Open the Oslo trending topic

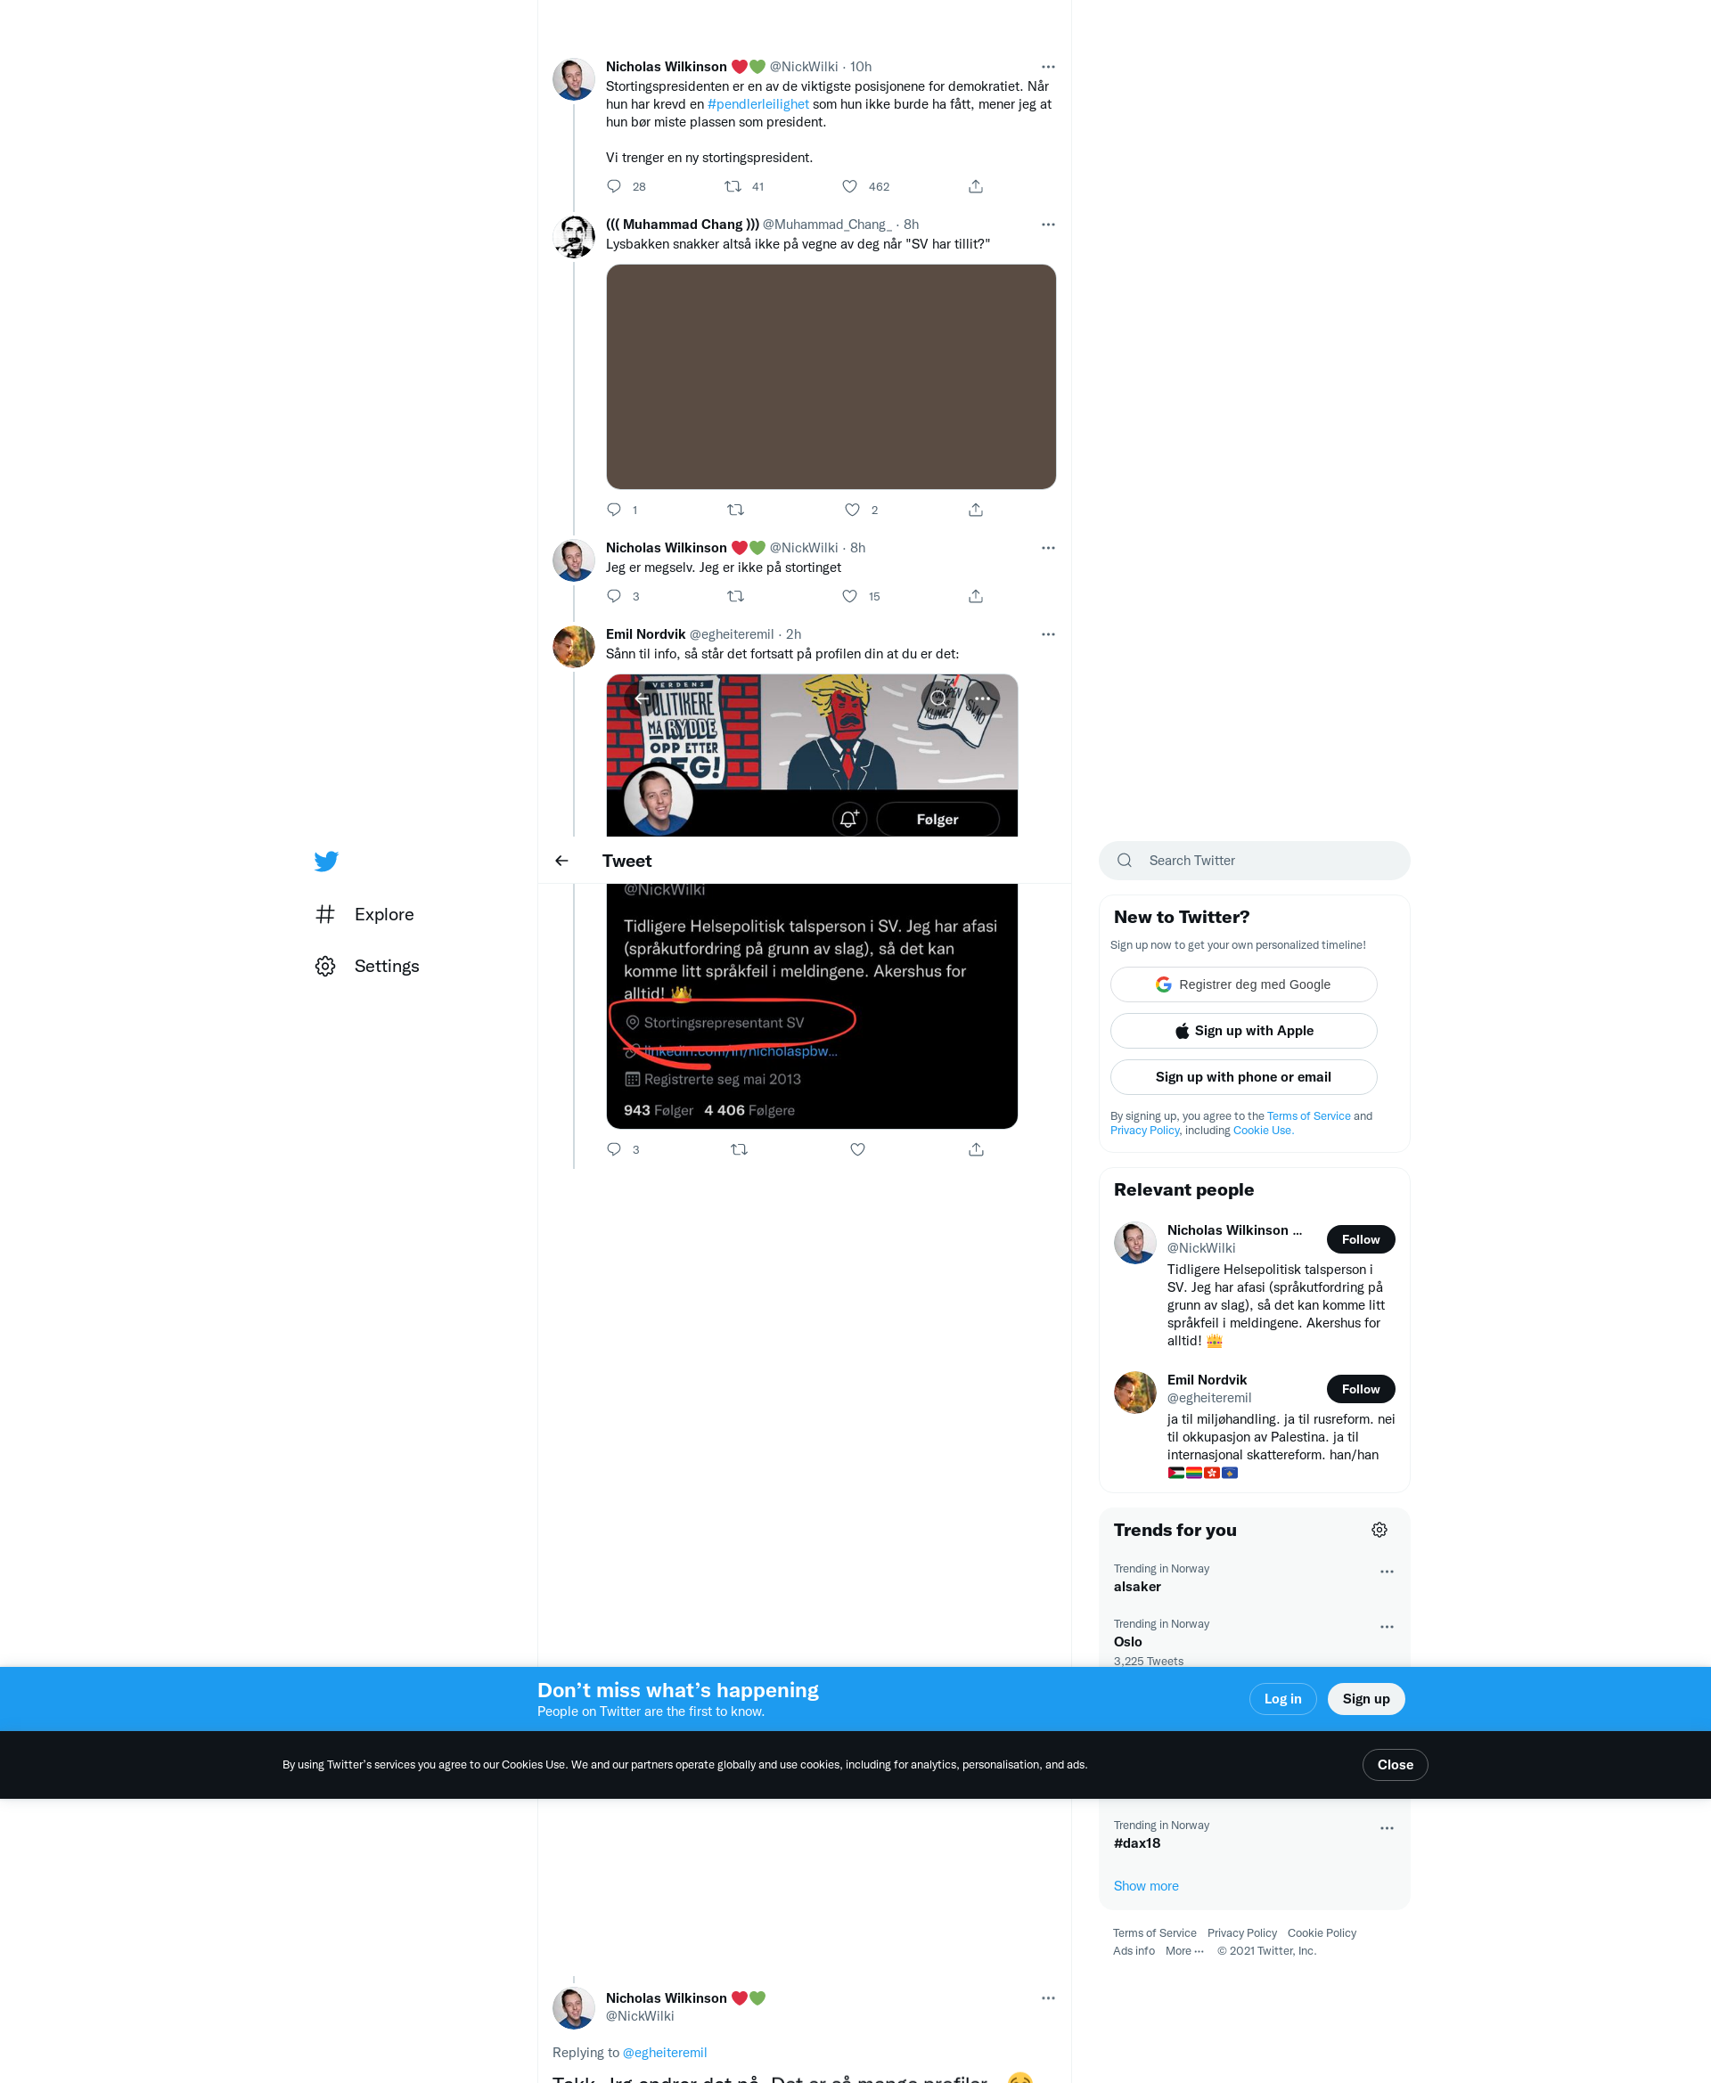1127,1642
